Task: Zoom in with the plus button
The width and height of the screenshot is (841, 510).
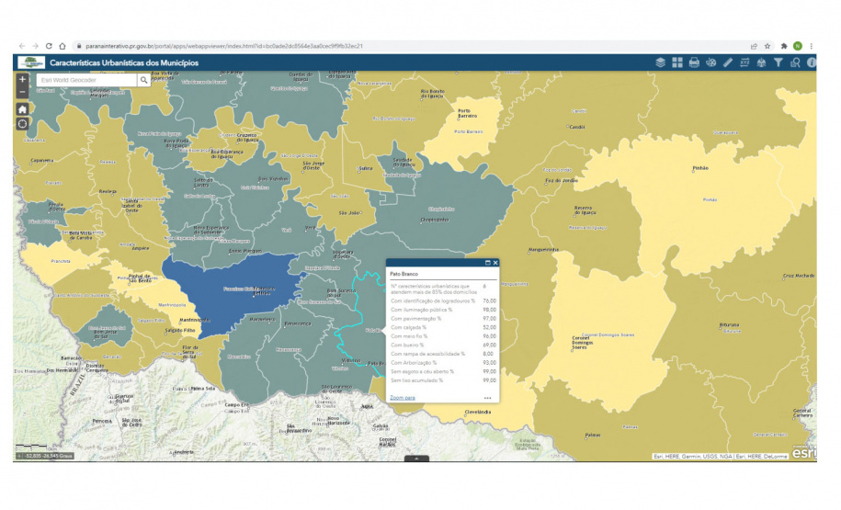Action: click(23, 79)
